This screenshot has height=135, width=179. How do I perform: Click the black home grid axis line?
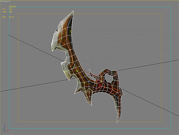(34, 47)
